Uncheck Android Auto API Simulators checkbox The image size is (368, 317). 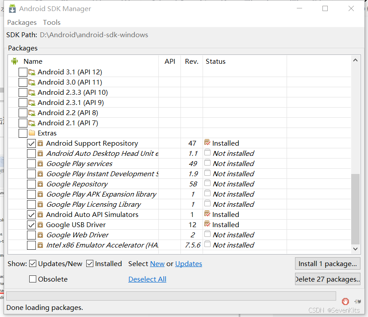click(x=31, y=215)
